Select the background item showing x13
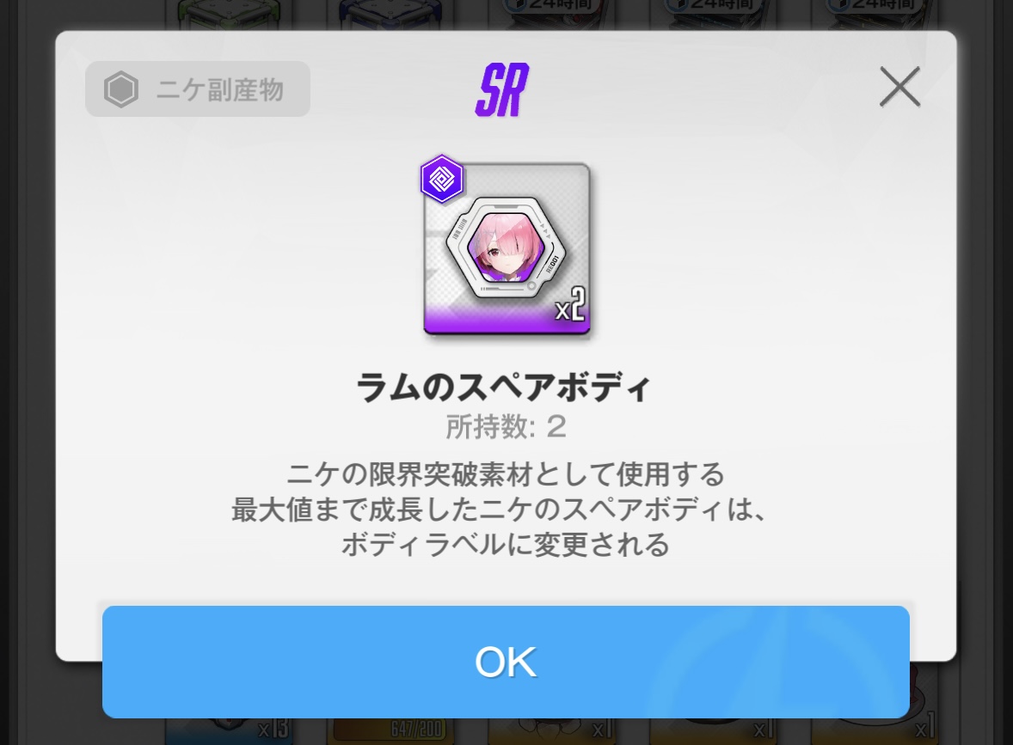The width and height of the screenshot is (1013, 745). click(227, 728)
